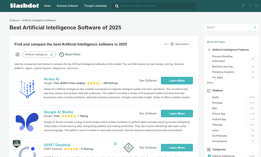Check the Machine Learning filter
The height and width of the screenshot is (157, 261).
click(209, 67)
